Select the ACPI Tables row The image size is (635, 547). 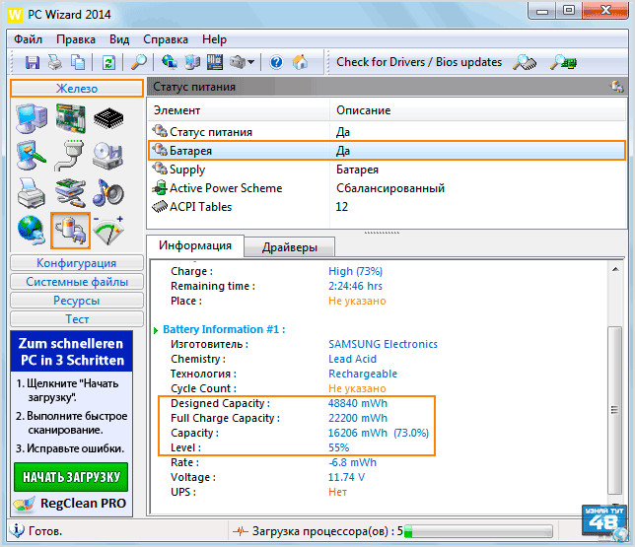tap(387, 207)
